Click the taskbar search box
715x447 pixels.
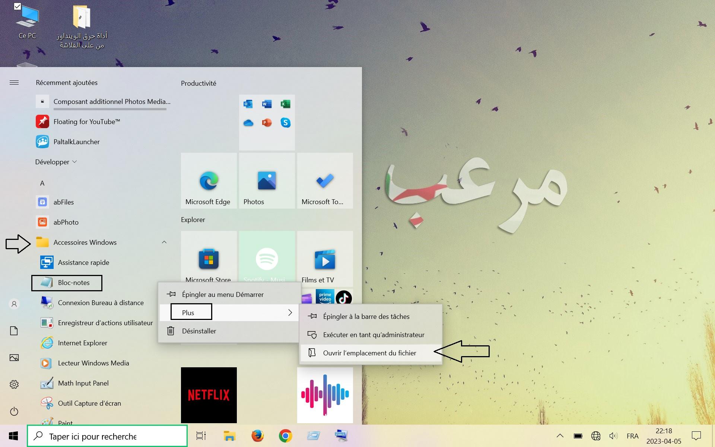point(107,436)
